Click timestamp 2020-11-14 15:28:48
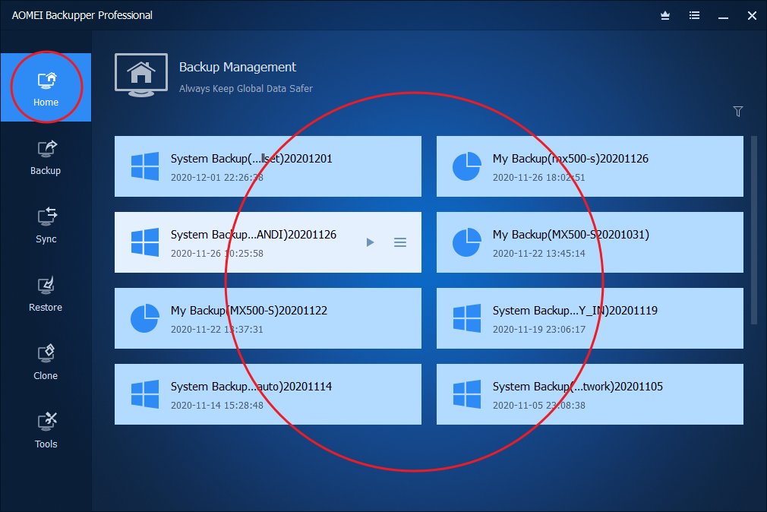This screenshot has height=512, width=767. (216, 406)
